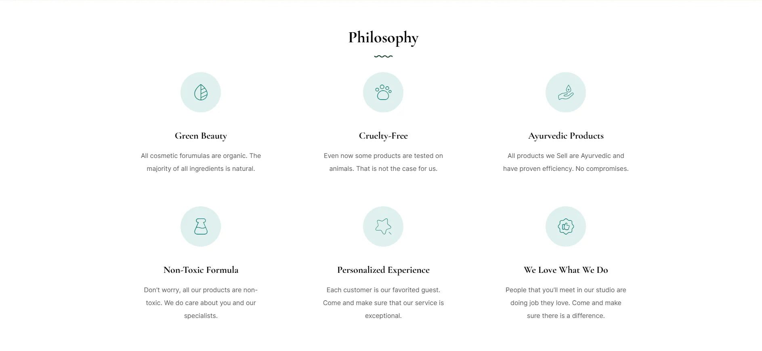Click the Ayurvedic Products hand-and-drop icon
Viewport: 762px width, 351px height.
566,92
